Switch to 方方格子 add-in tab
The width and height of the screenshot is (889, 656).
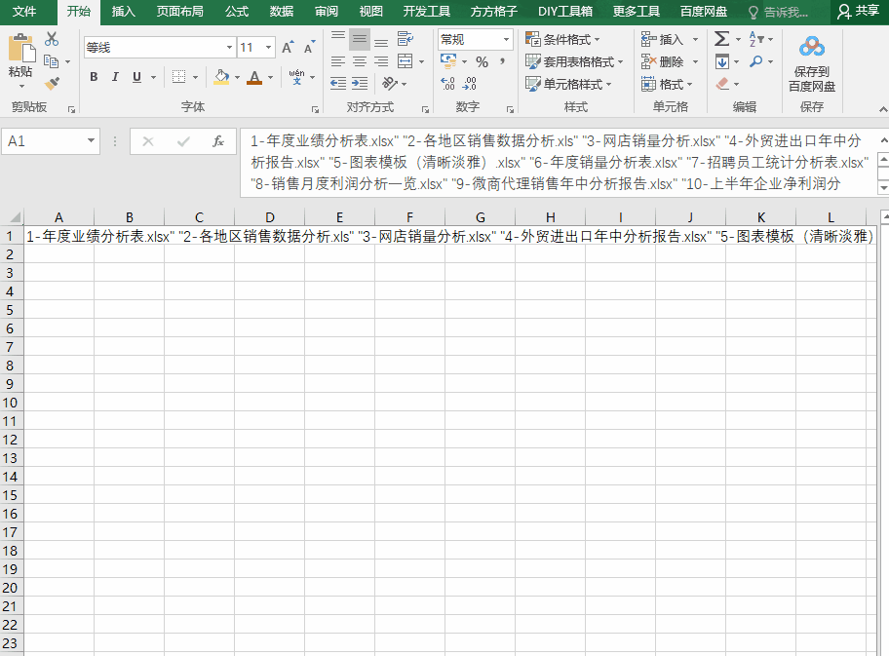pos(494,12)
